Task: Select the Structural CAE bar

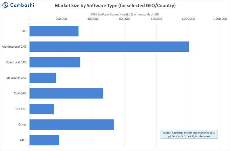Action: [x=43, y=78]
